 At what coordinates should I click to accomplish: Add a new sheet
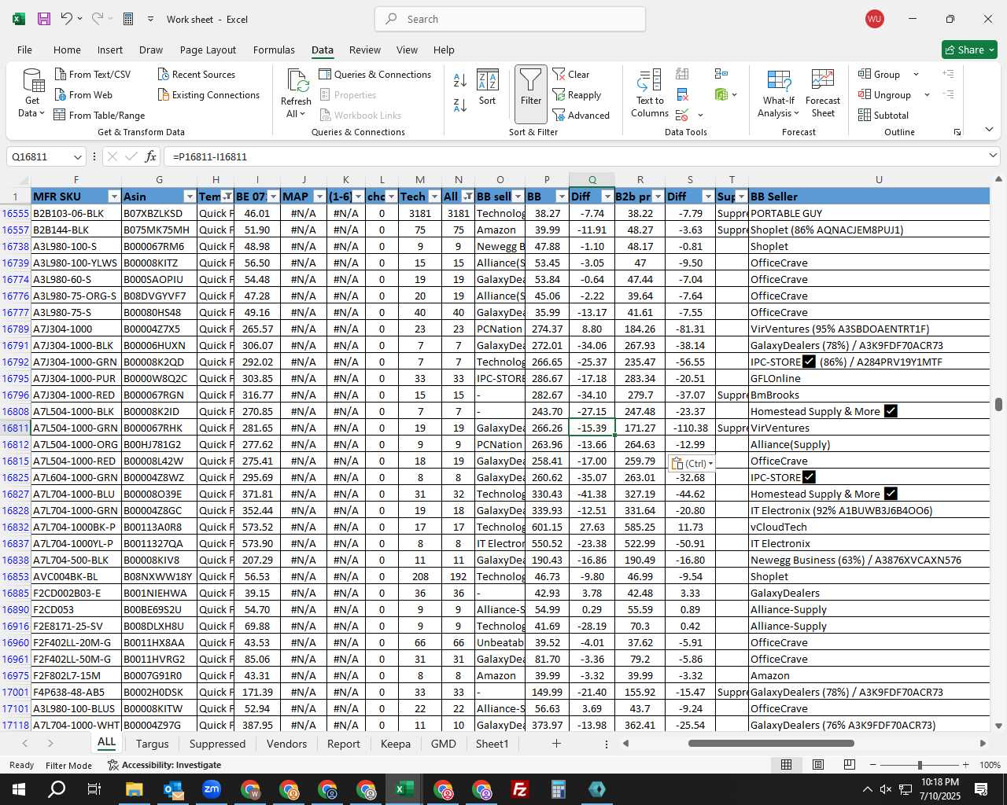[556, 743]
